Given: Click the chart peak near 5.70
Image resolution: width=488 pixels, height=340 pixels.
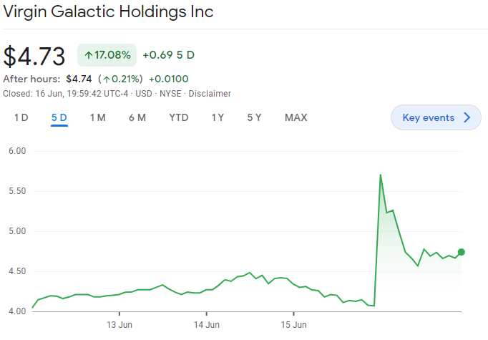Looking at the screenshot, I should coord(380,175).
